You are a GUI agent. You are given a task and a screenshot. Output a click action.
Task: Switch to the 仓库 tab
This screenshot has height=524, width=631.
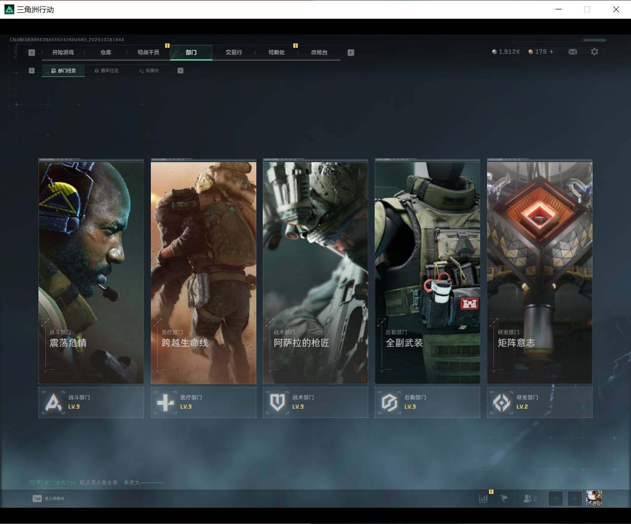coord(106,52)
